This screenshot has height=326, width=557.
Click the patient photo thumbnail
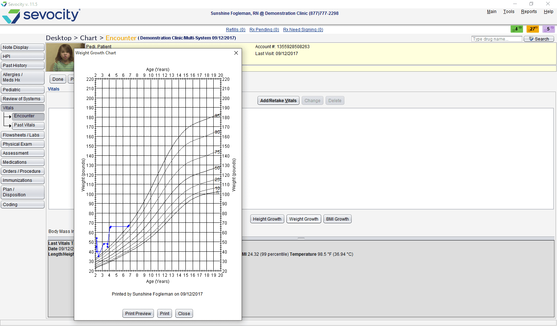pyautogui.click(x=60, y=57)
